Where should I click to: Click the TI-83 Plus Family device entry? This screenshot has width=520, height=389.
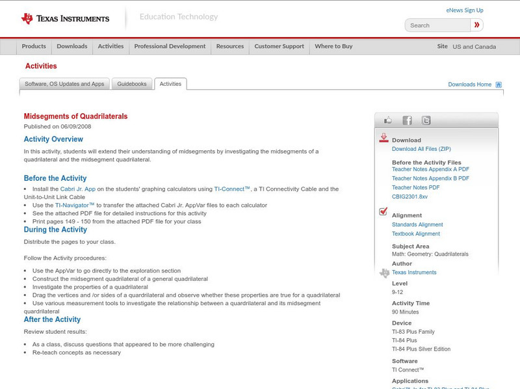coord(413,332)
